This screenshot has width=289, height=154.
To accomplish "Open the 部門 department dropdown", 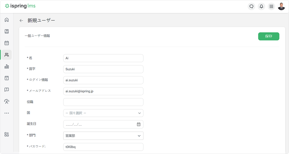I will click(103, 136).
